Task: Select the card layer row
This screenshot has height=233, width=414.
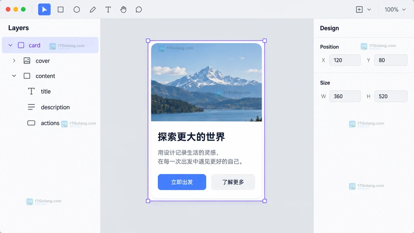Action: point(50,45)
